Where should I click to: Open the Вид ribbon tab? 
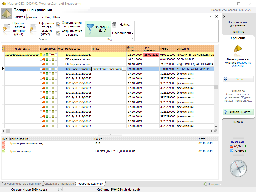pos(48,17)
